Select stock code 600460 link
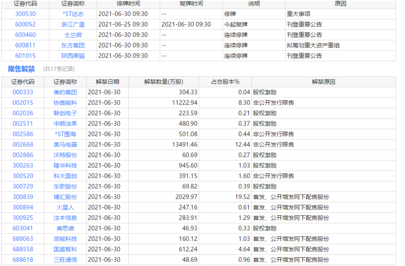The width and height of the screenshot is (405, 266). [x=25, y=35]
